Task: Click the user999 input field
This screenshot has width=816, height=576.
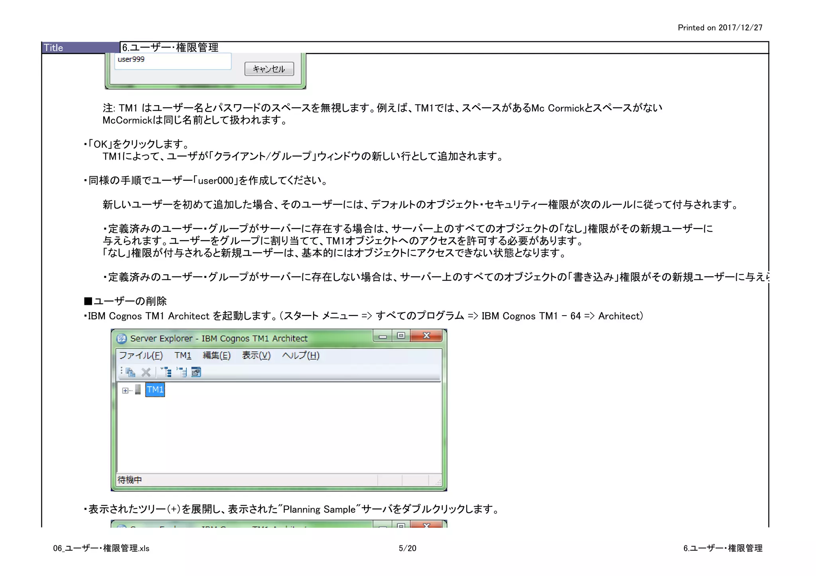Action: pyautogui.click(x=173, y=61)
